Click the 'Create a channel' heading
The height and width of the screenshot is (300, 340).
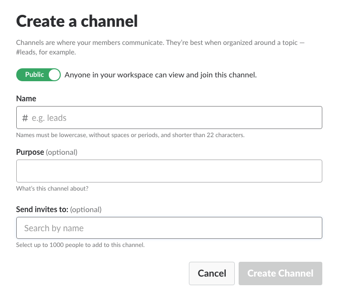click(x=77, y=21)
